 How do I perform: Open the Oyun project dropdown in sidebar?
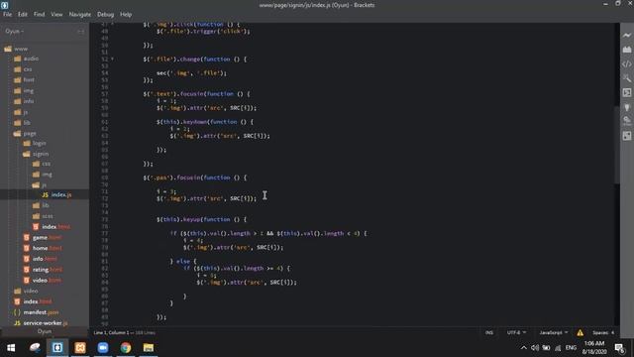15,31
